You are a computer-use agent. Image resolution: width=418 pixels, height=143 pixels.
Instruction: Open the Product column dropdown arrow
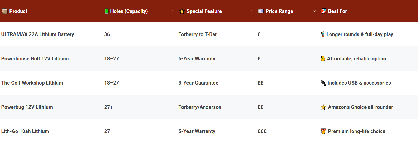coord(99,11)
